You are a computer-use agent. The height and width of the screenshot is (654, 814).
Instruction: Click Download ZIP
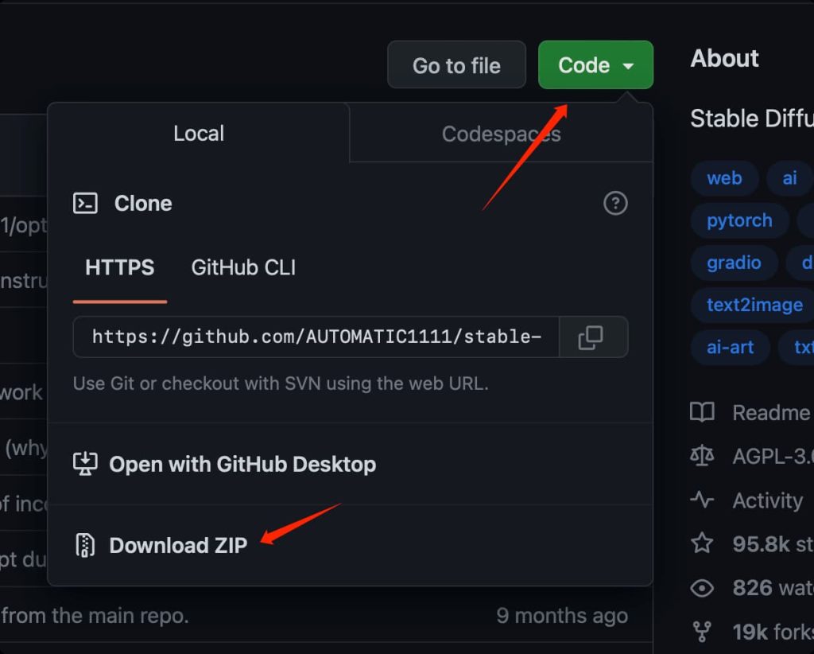click(x=178, y=545)
